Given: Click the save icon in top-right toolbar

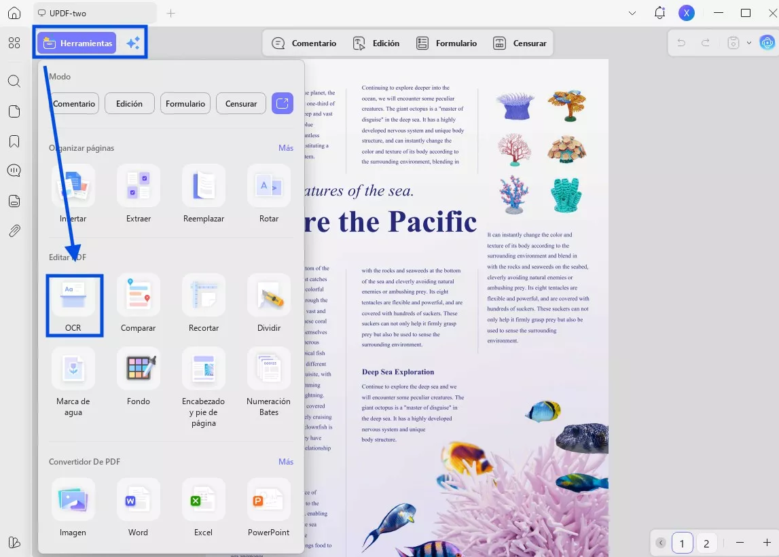Looking at the screenshot, I should point(733,43).
